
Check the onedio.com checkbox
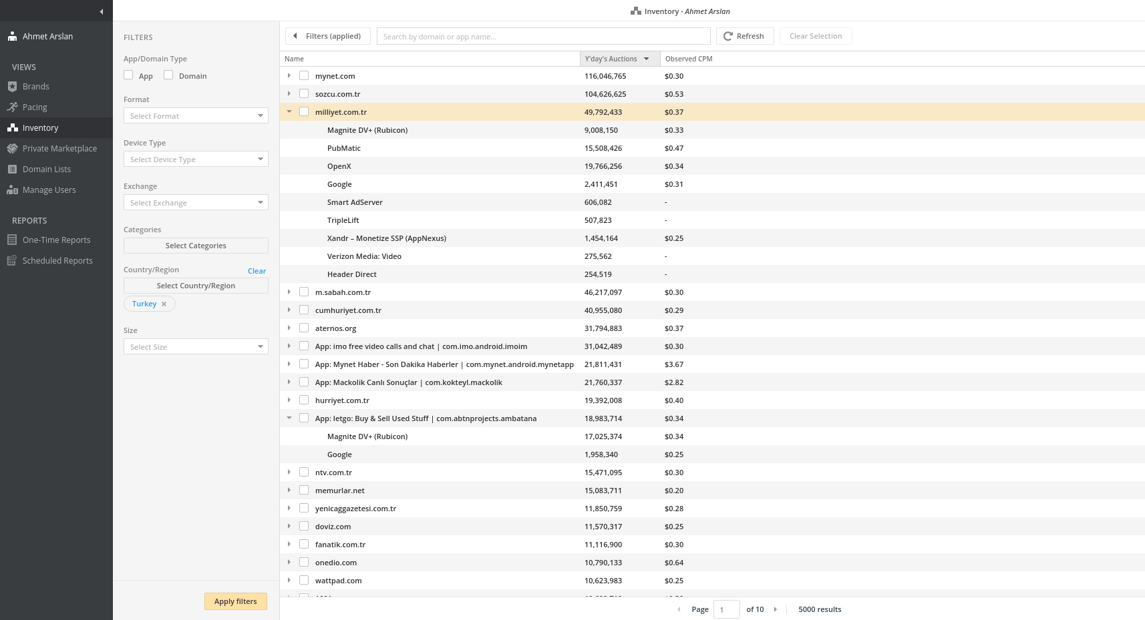pos(304,562)
